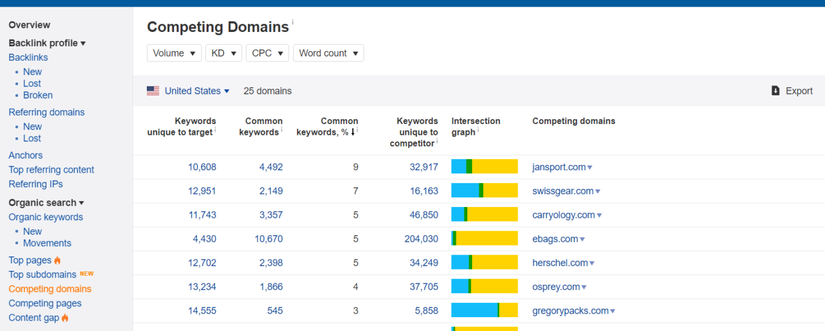Sort by Common keywords, % column

pyautogui.click(x=327, y=126)
